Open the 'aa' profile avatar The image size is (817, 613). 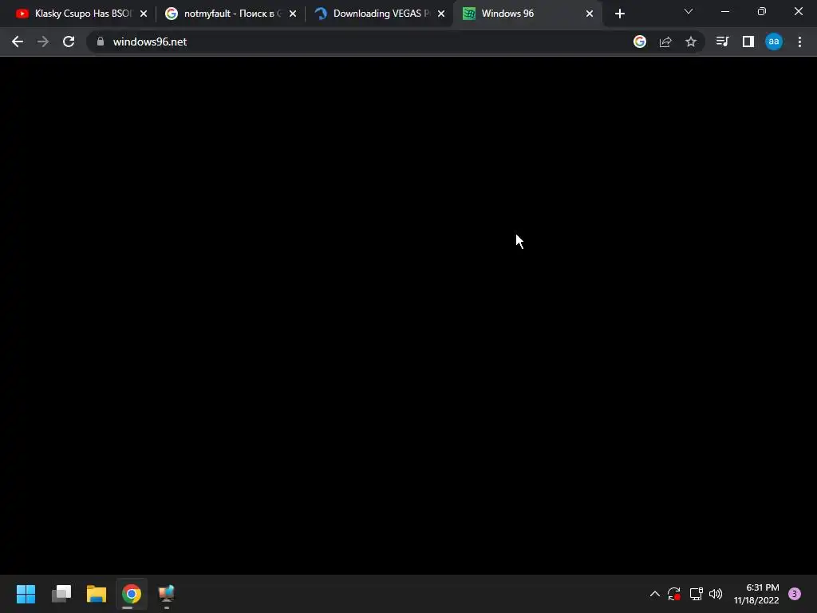click(774, 42)
